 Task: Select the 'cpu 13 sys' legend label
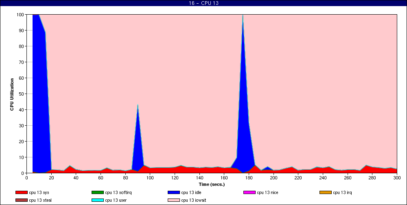39,192
